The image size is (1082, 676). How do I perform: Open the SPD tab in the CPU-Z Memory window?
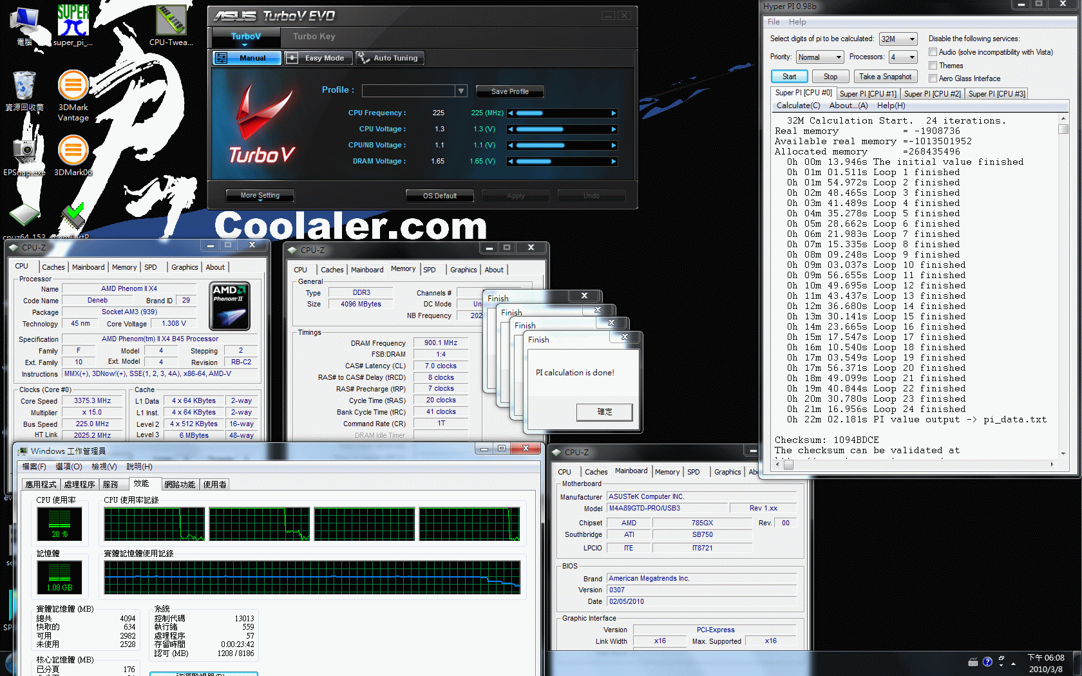tap(430, 270)
